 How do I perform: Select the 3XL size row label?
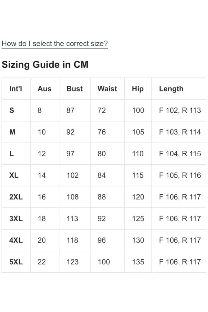coord(16,219)
